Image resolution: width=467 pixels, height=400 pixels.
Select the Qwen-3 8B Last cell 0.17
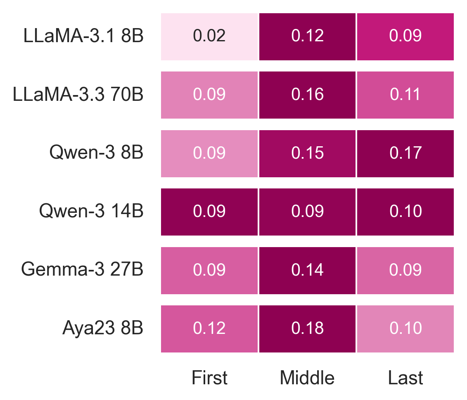[x=405, y=153]
